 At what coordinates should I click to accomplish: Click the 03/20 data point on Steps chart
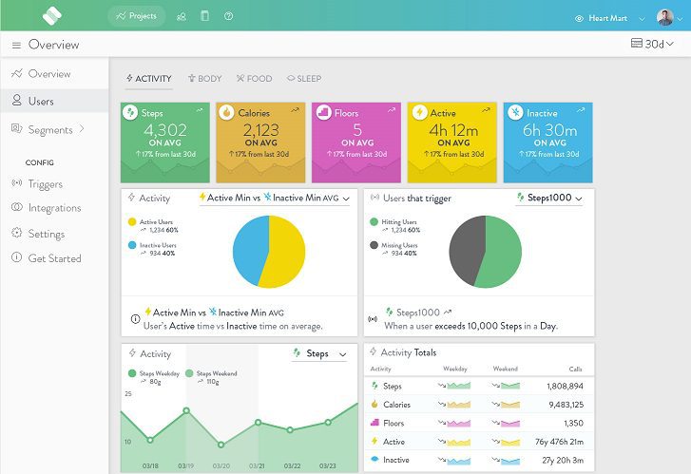click(x=221, y=445)
